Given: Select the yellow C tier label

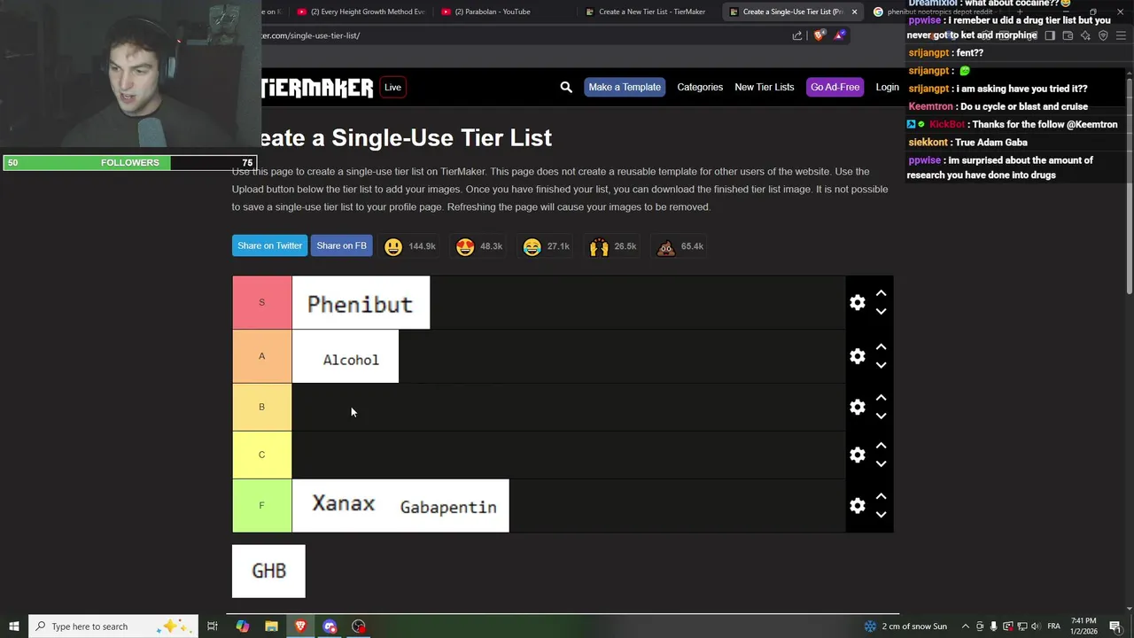Looking at the screenshot, I should pyautogui.click(x=261, y=455).
